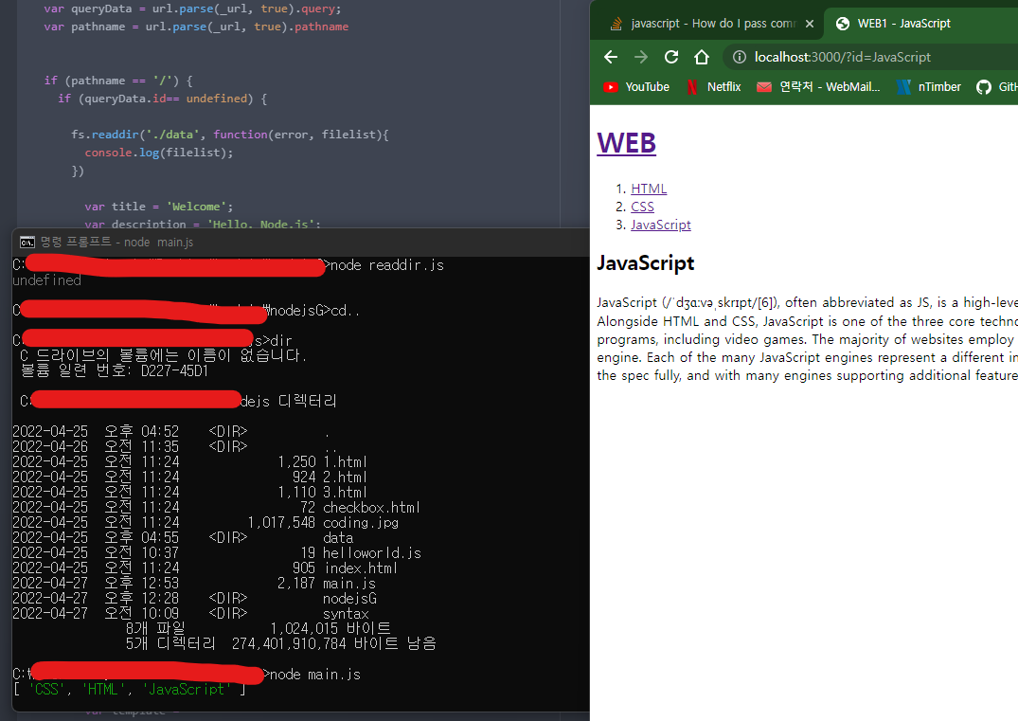Click 'node readdir.js' in command prompt
Viewport: 1018px width, 721px height.
(387, 265)
